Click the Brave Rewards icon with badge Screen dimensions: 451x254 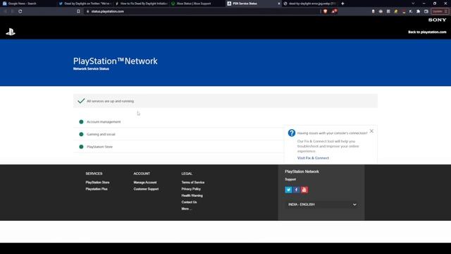click(334, 11)
